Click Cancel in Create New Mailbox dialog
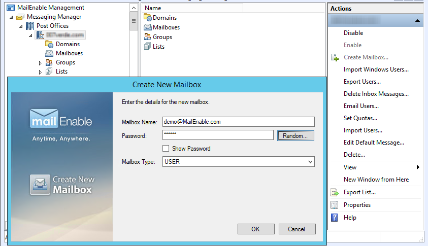This screenshot has width=428, height=246. tap(297, 229)
